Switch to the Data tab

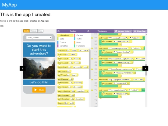[x=40, y=31]
